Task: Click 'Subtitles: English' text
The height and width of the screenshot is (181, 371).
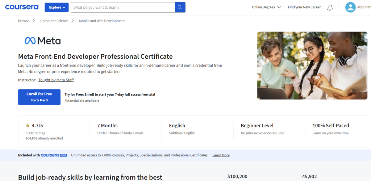Action: [x=182, y=133]
